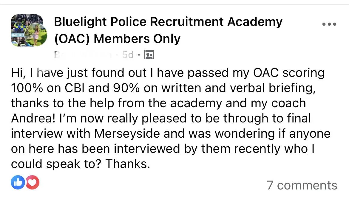The height and width of the screenshot is (202, 349).
Task: Open the three-dot post options menu
Action: pos(329,24)
